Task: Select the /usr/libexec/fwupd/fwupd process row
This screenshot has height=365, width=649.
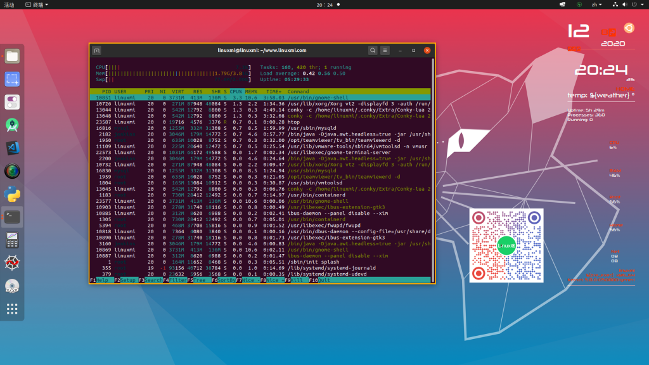Action: tap(260, 226)
